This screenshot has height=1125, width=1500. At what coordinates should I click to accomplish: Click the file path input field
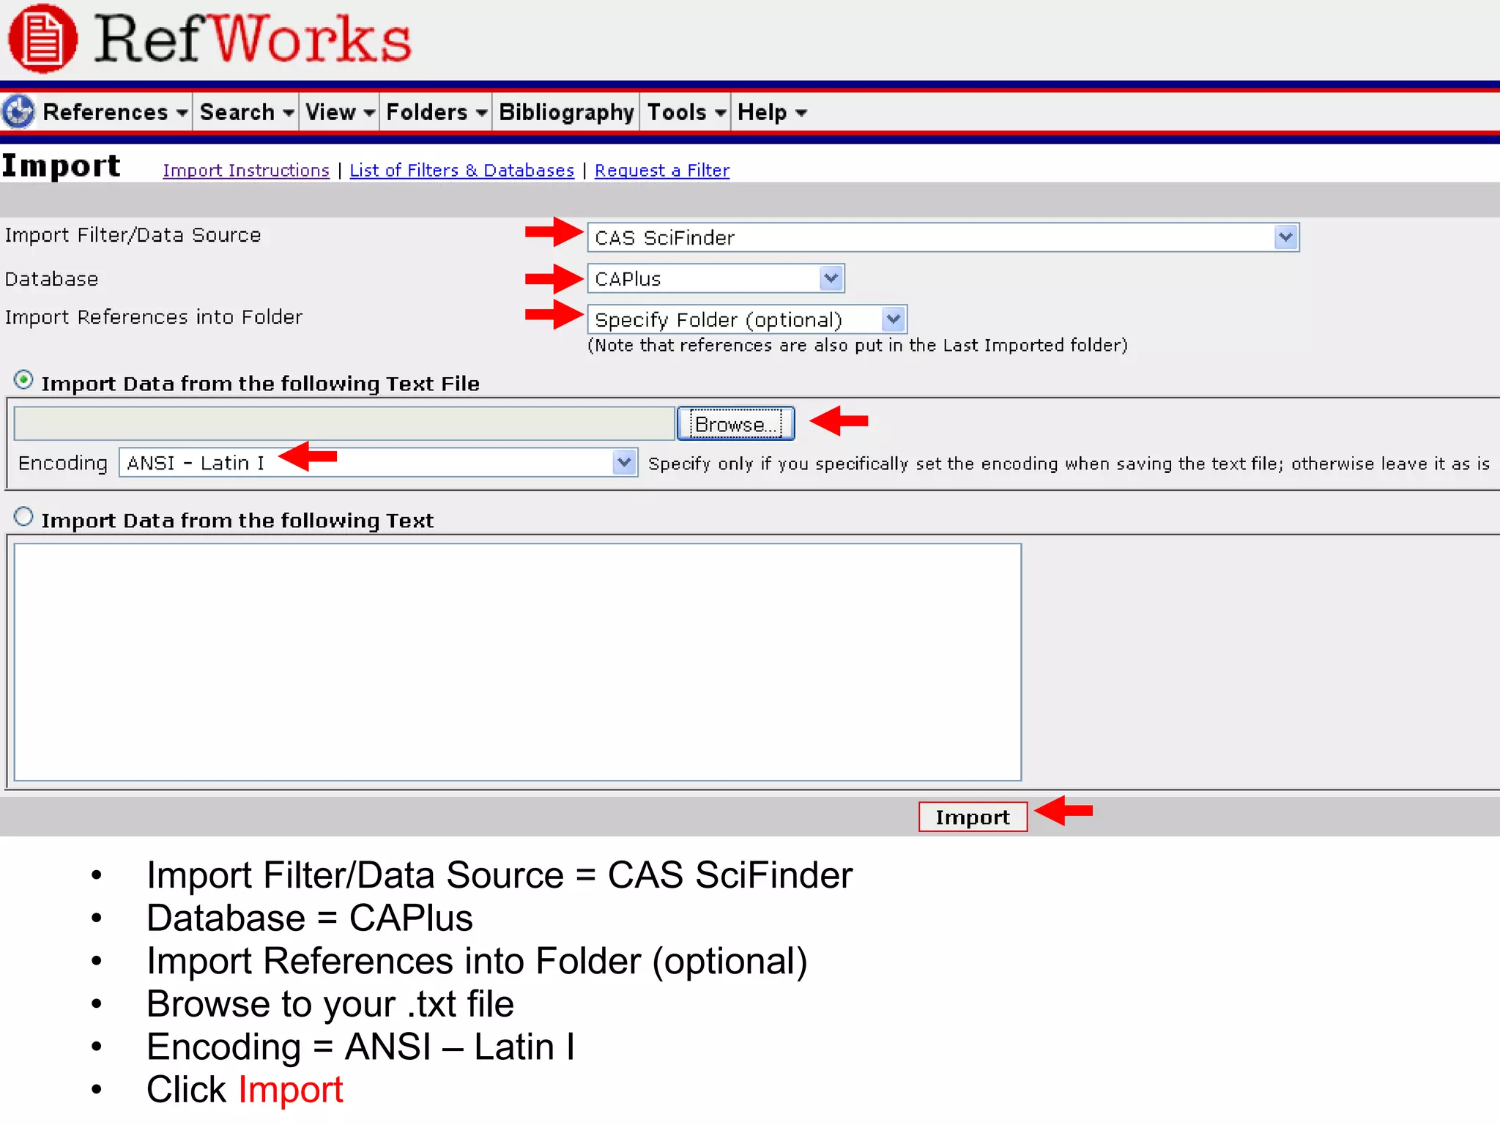click(x=344, y=423)
